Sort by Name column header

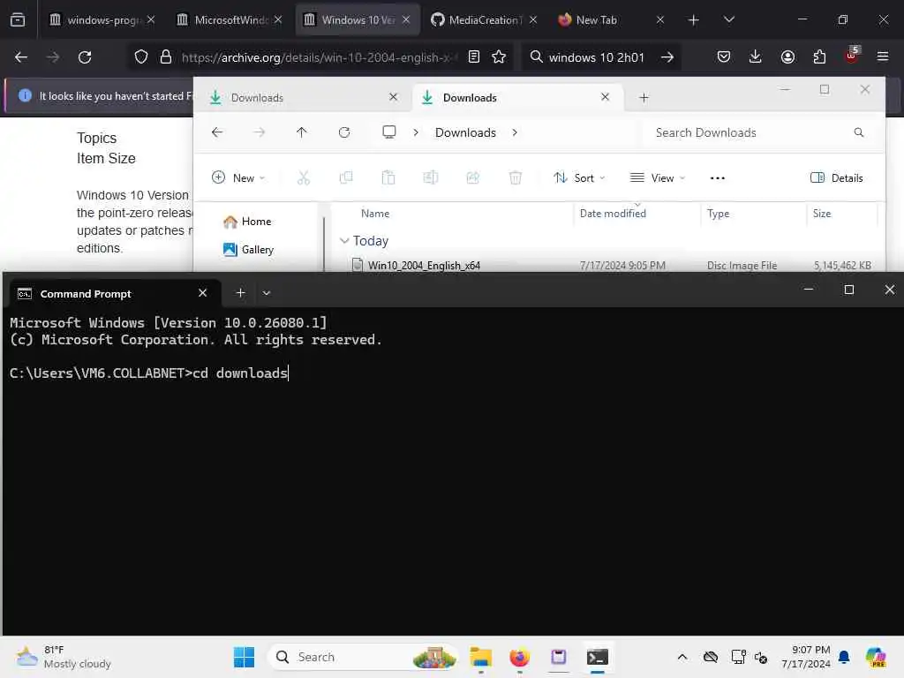[x=374, y=214]
